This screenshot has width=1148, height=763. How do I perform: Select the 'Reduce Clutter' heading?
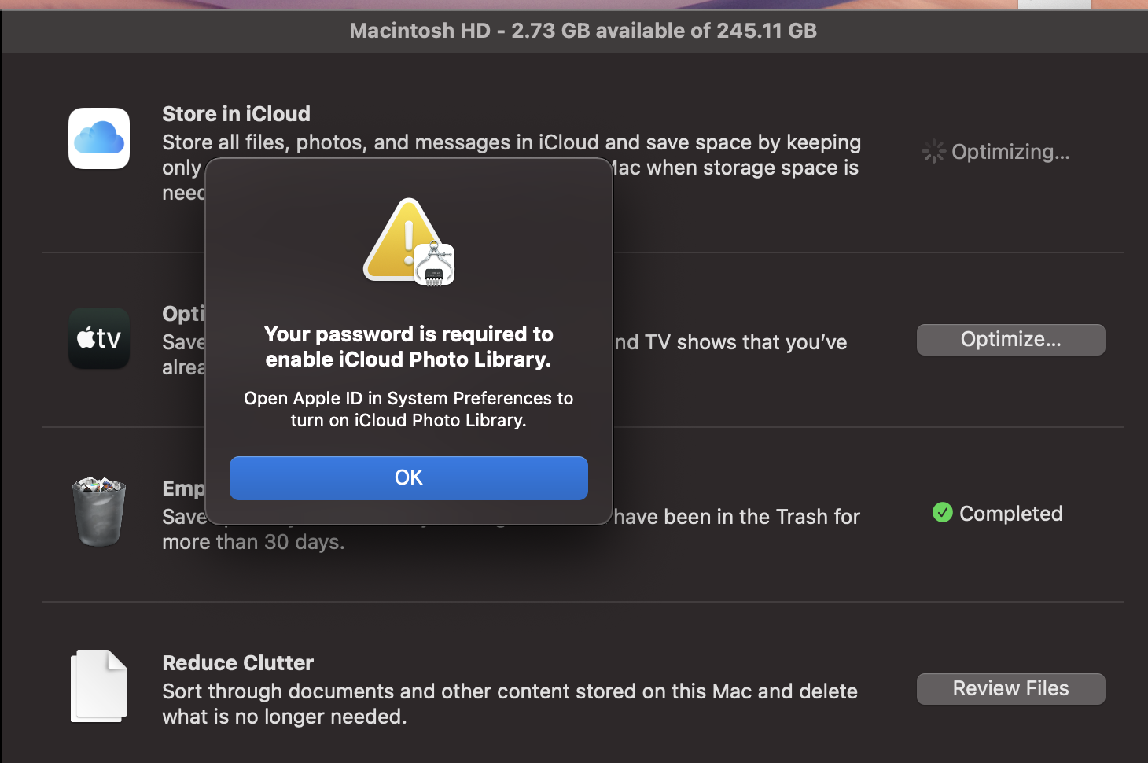237,663
